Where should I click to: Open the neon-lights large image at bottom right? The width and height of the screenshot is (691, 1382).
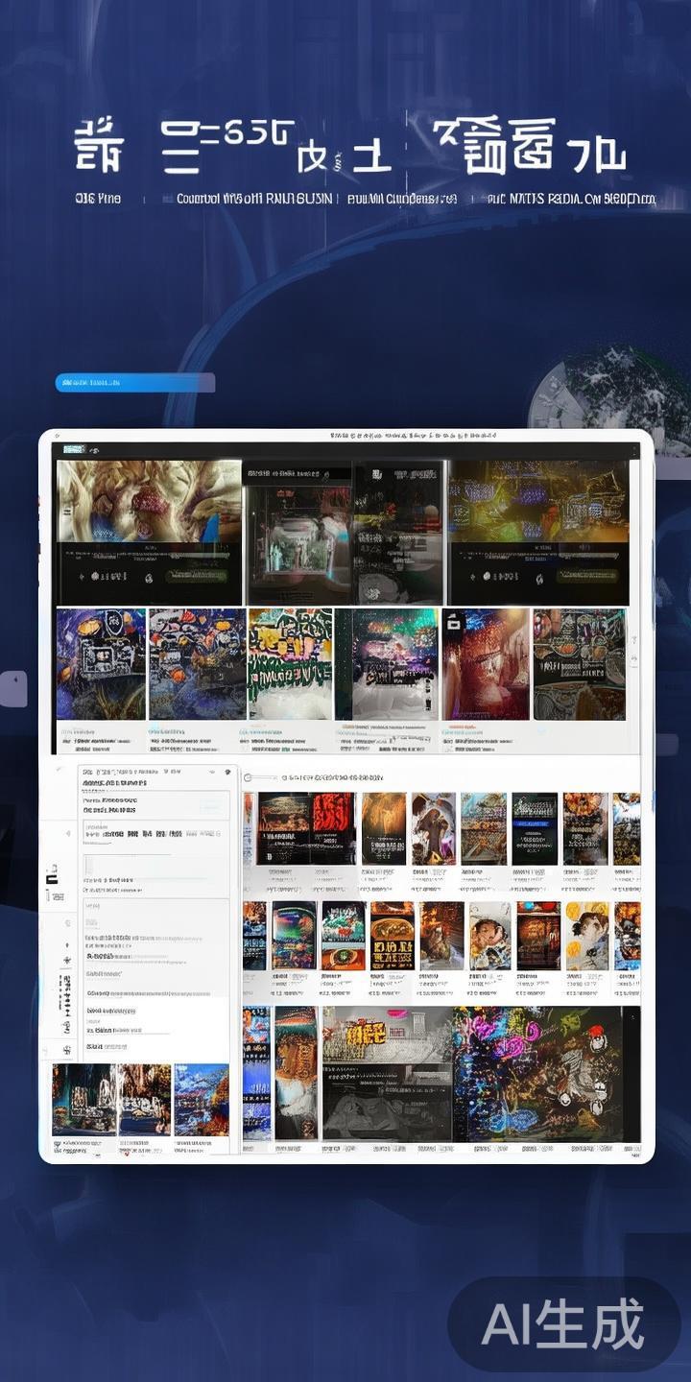click(x=542, y=1073)
